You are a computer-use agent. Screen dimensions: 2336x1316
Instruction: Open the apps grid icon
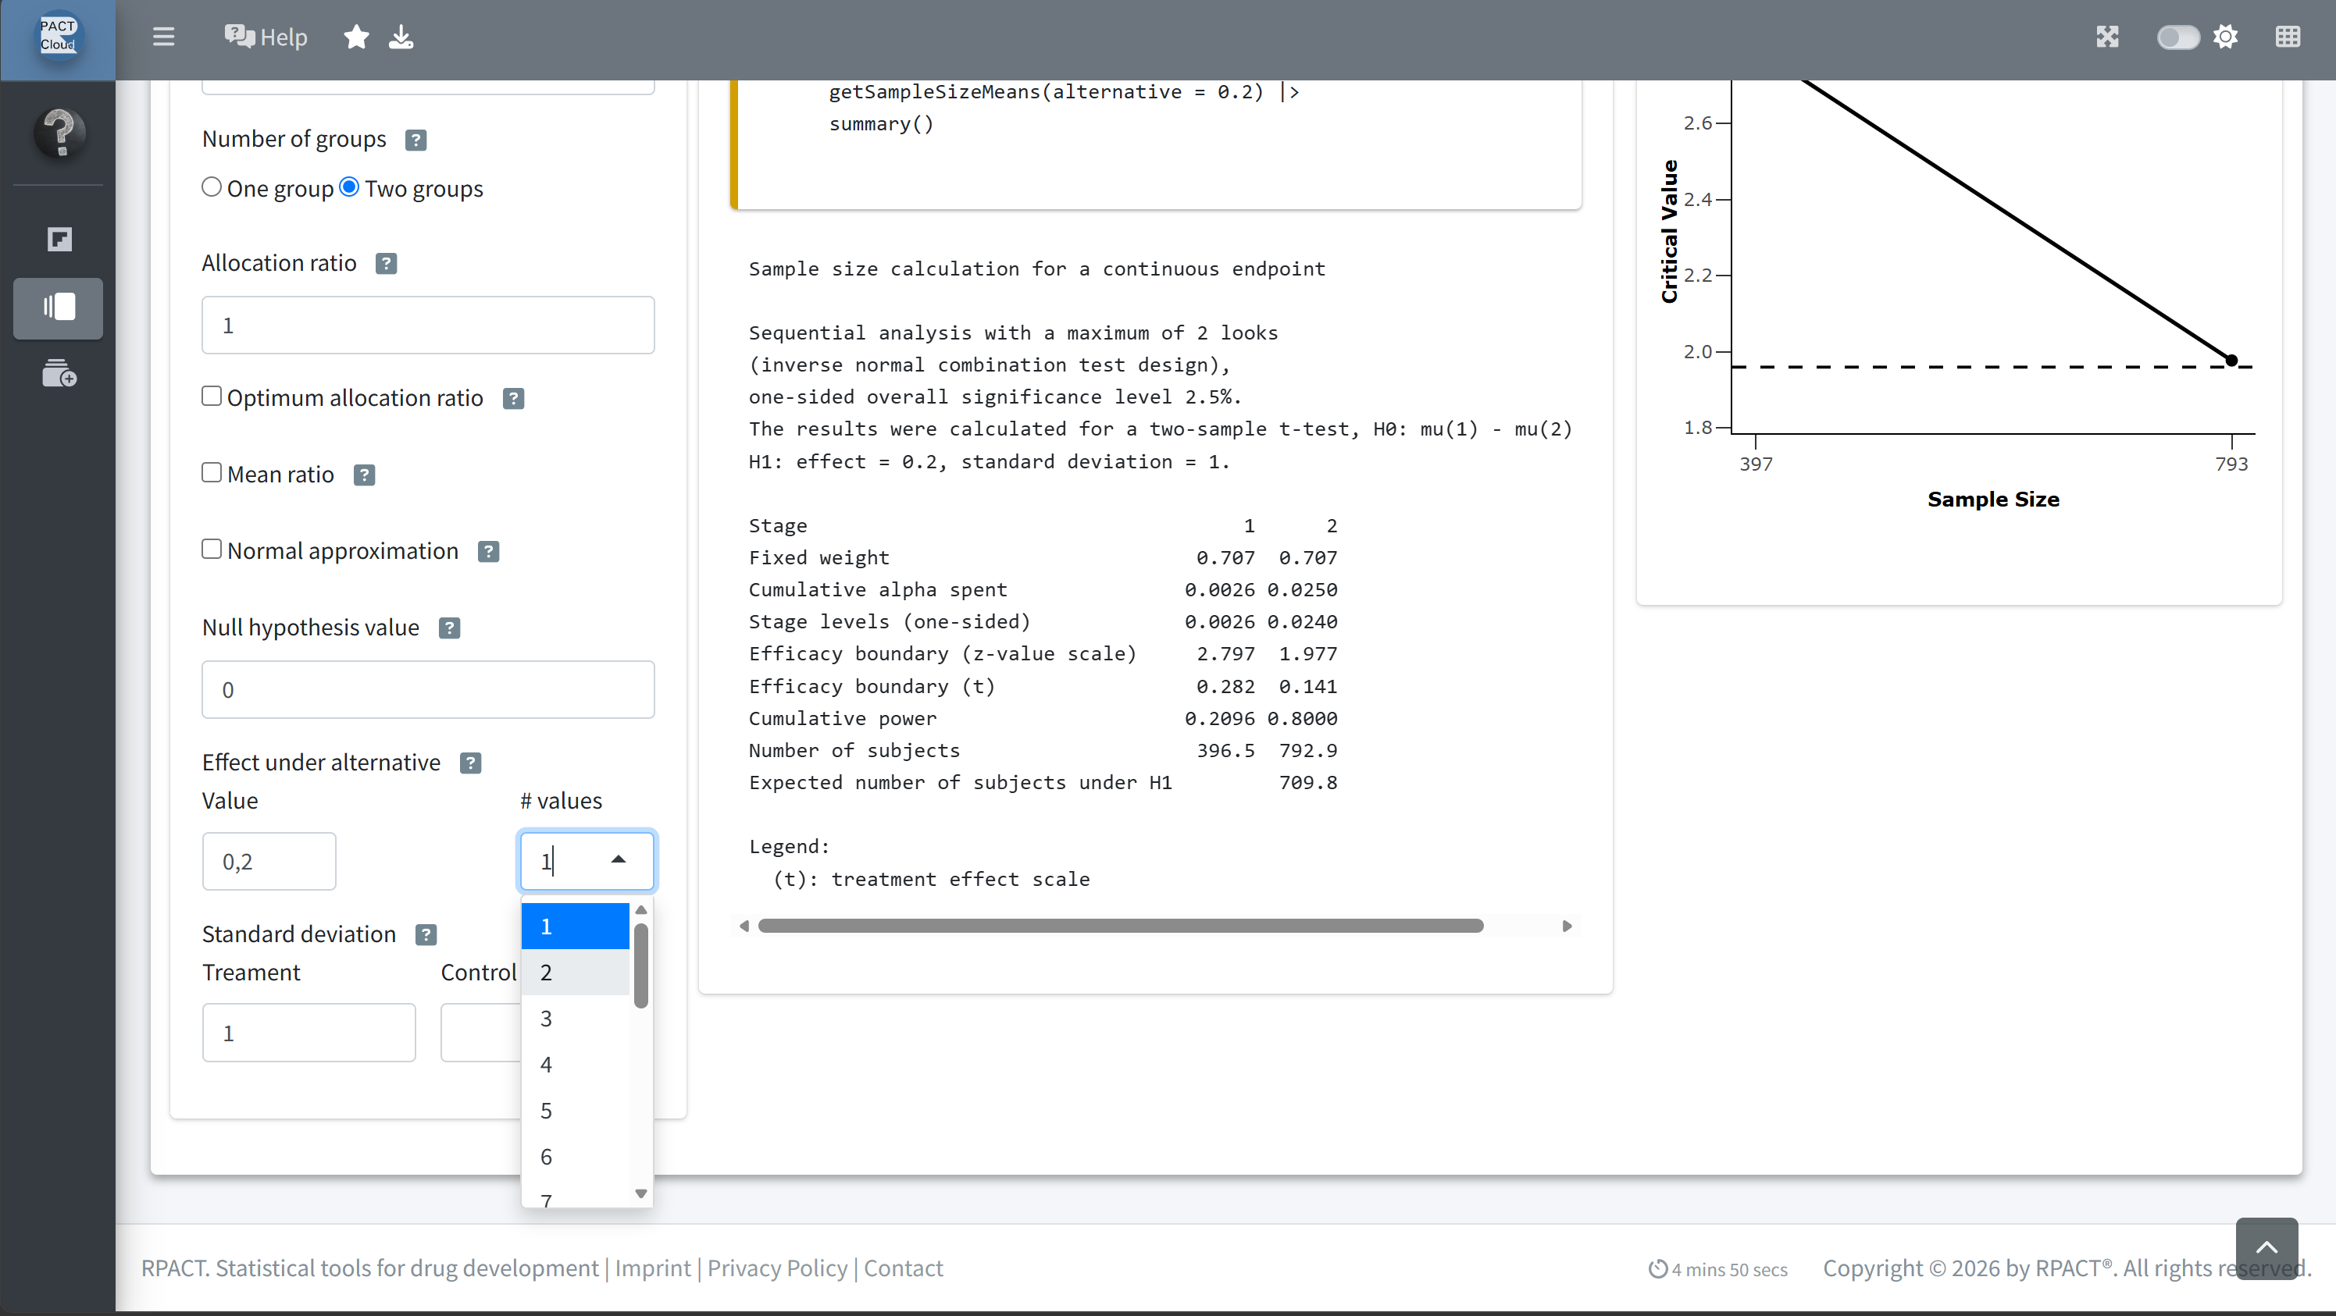coord(2287,36)
